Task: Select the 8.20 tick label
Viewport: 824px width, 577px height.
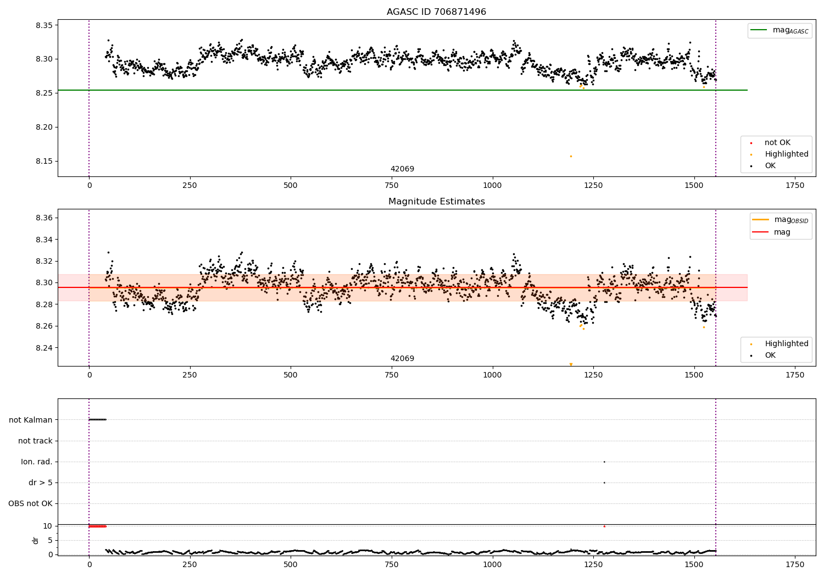Action: (x=44, y=127)
